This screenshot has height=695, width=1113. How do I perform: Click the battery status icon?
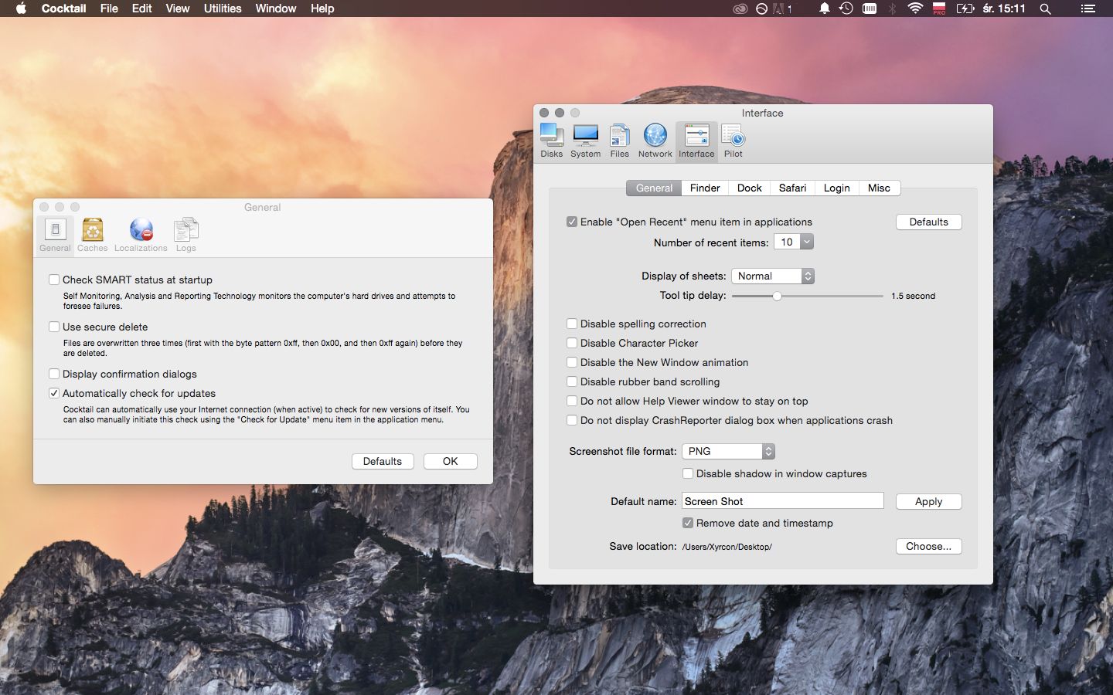(965, 8)
